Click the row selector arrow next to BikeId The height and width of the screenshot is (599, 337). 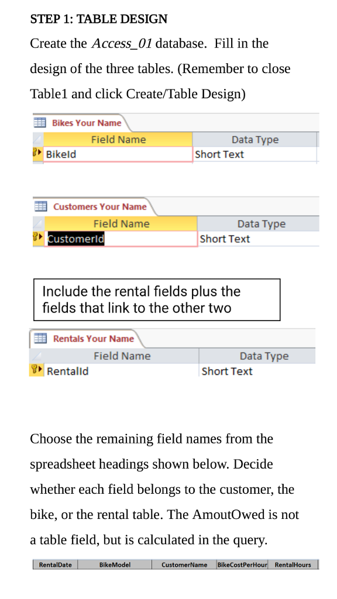pos(39,153)
